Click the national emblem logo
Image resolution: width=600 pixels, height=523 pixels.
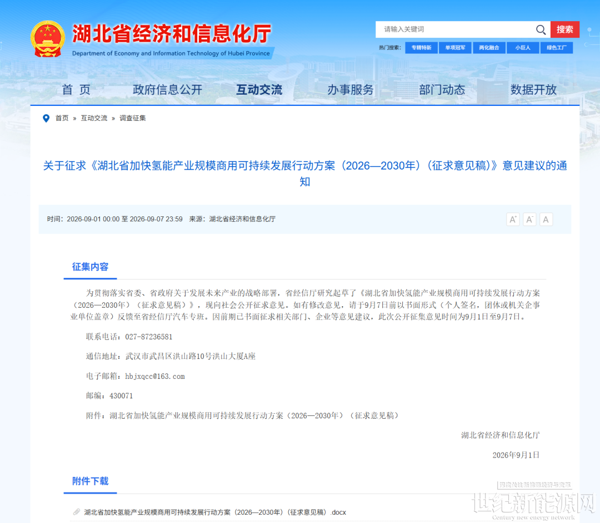[x=47, y=39]
